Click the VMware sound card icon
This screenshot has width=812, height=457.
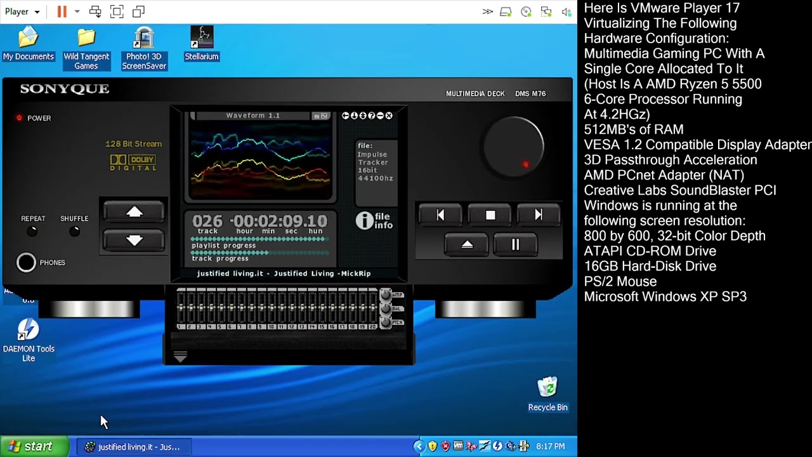tap(566, 11)
